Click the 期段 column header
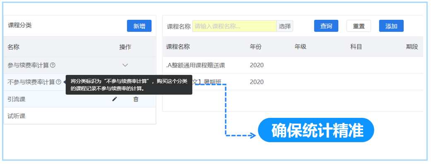This screenshot has width=431, height=164. tap(412, 47)
